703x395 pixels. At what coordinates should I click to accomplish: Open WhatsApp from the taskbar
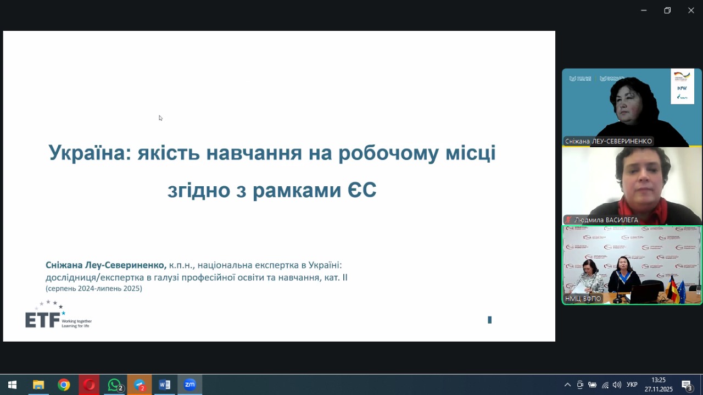[114, 385]
